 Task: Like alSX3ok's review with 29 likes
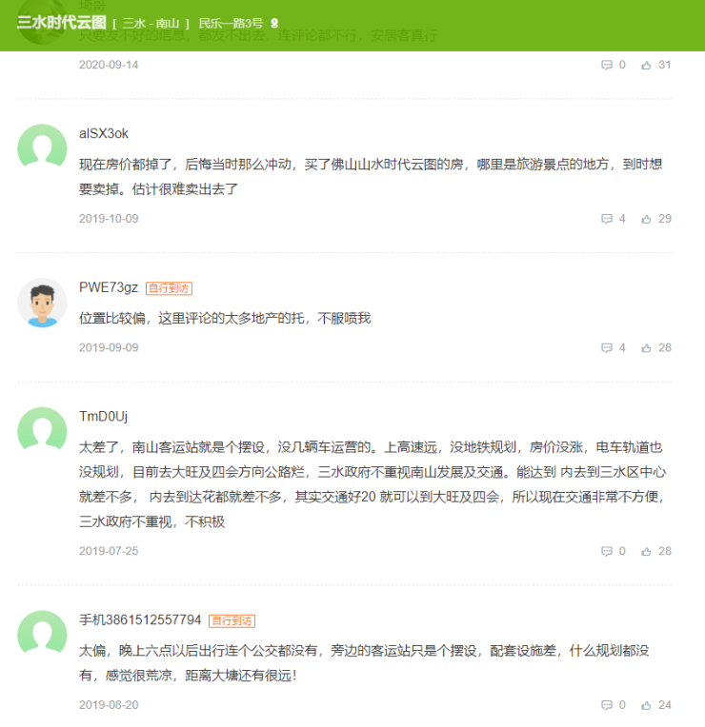[647, 219]
